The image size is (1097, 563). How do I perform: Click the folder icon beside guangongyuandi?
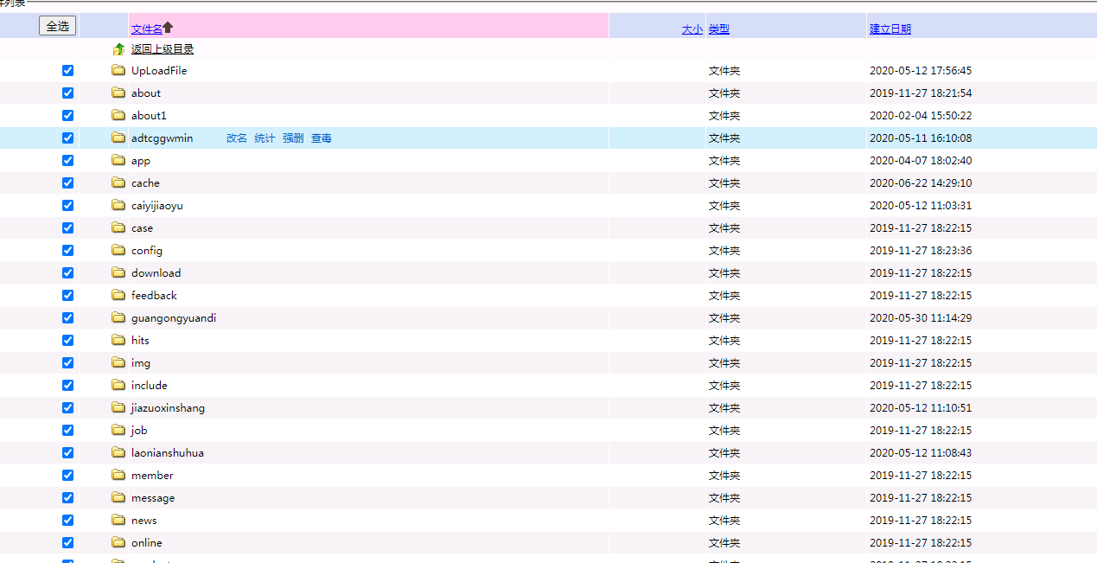[x=118, y=318]
